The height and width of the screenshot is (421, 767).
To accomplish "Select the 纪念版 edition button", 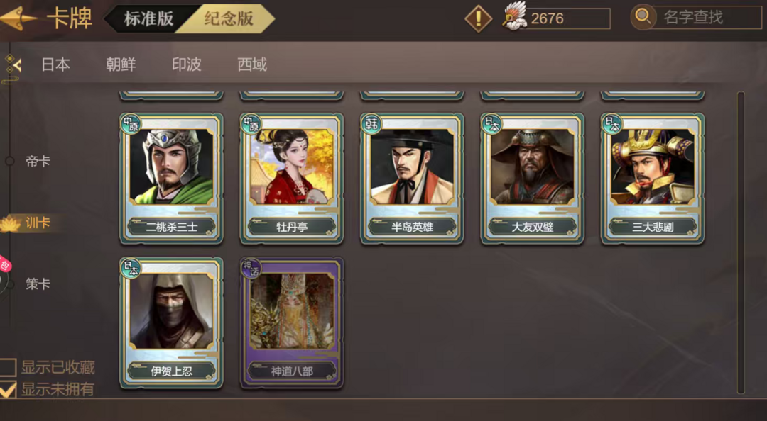I will 229,18.
